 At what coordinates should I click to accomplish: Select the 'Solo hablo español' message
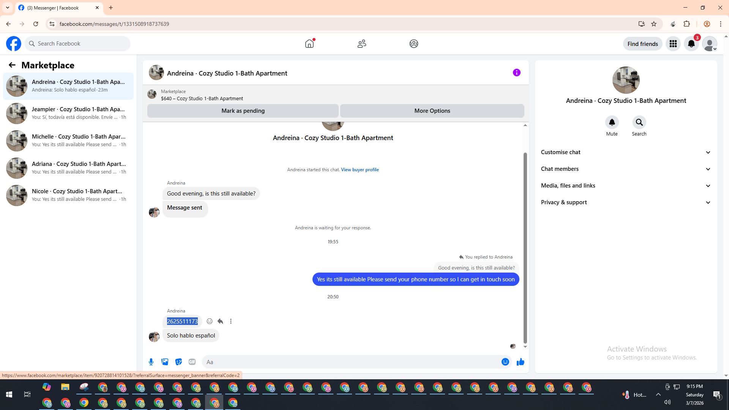pos(191,336)
